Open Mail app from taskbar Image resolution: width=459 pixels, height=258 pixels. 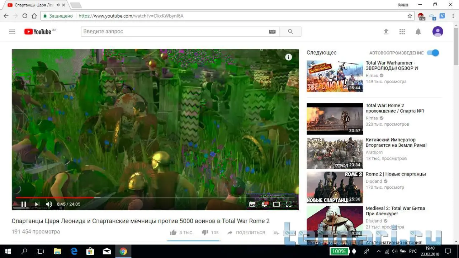107,251
